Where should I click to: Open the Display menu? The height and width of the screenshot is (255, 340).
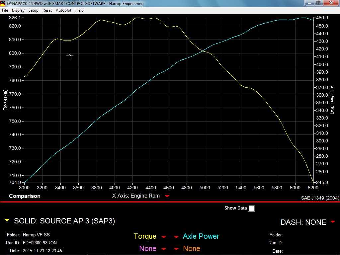[x=18, y=10]
